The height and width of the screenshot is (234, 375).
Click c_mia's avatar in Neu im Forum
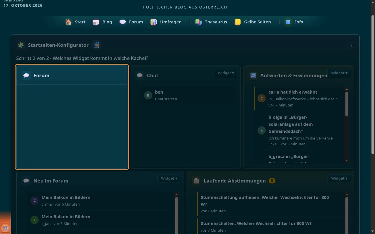[x=35, y=201]
